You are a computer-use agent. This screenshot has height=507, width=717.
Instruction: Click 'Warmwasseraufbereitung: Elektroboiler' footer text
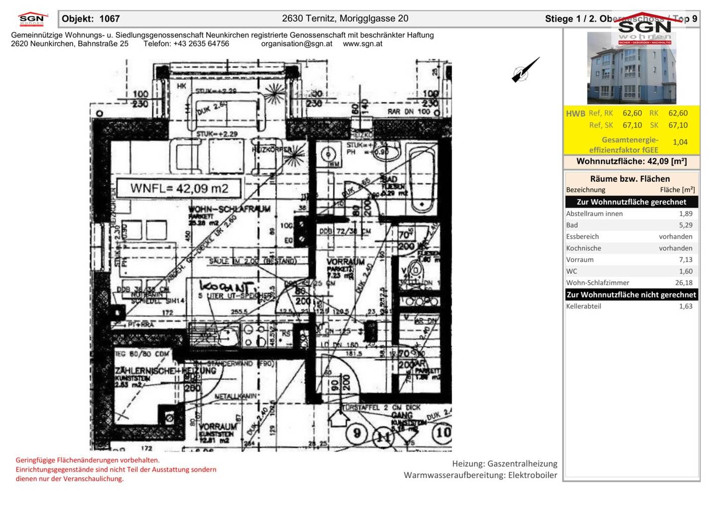[x=480, y=475]
